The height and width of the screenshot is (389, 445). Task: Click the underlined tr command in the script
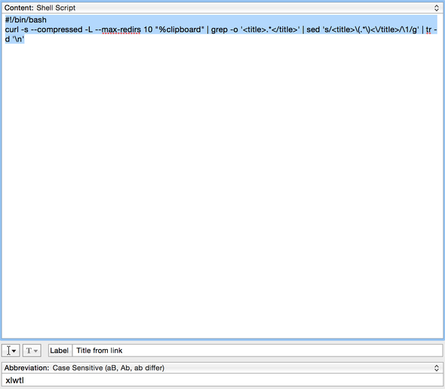[x=428, y=29]
